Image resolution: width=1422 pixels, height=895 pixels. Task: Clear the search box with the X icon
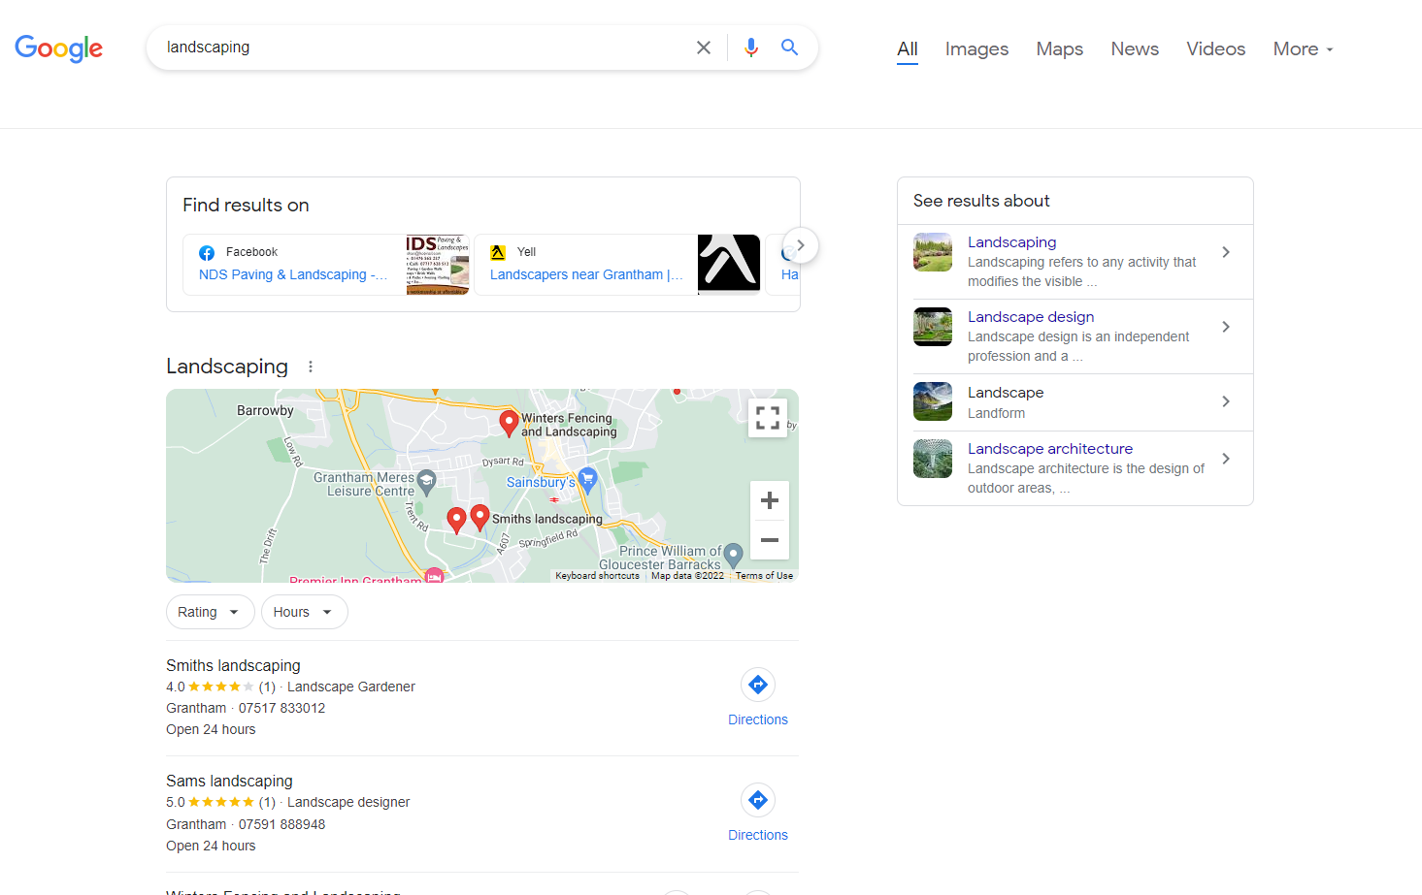tap(703, 47)
